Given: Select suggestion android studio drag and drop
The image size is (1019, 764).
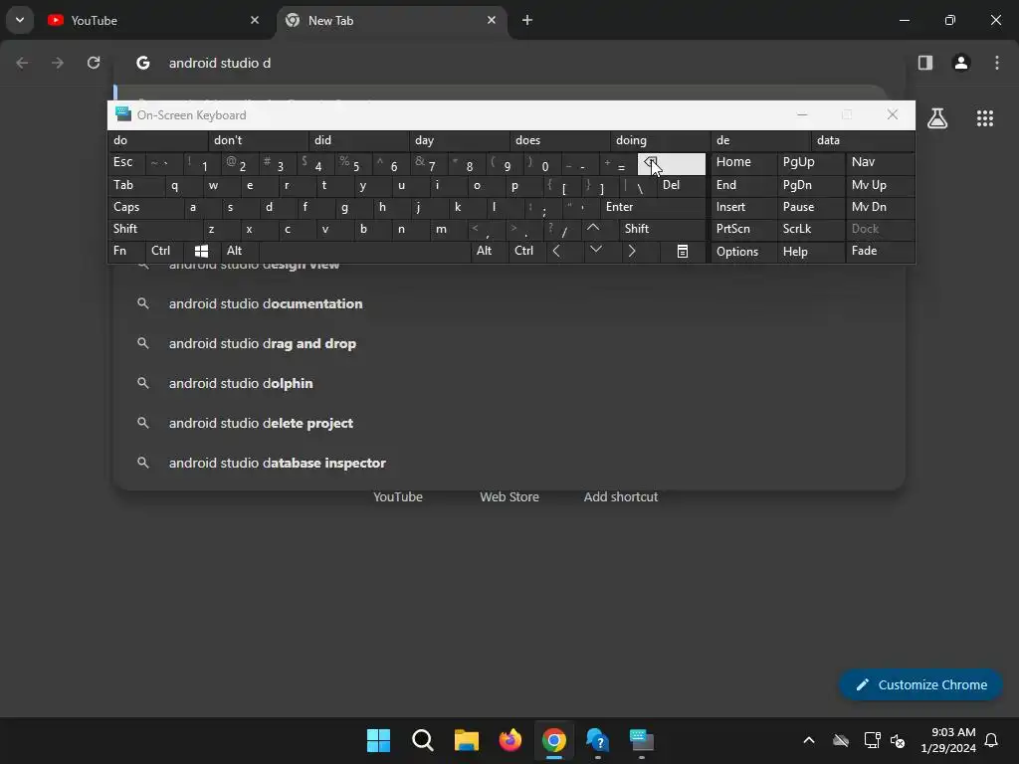Looking at the screenshot, I should click(509, 343).
